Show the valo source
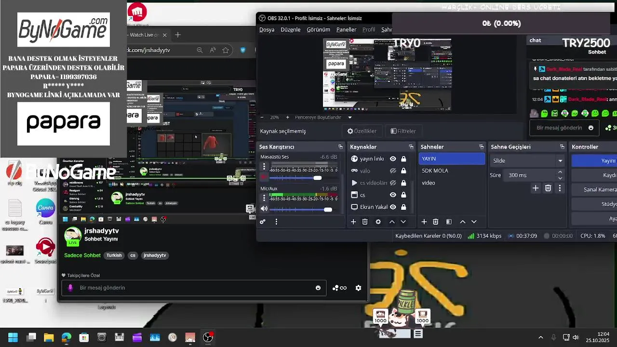Screen dimensions: 617x347 393,171
